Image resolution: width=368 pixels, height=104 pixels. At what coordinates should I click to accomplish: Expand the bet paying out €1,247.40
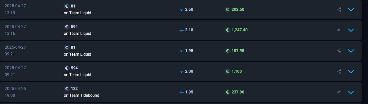point(351,30)
